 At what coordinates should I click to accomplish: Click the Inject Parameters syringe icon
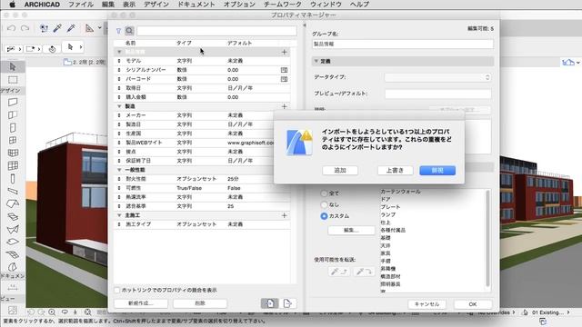tap(71, 28)
